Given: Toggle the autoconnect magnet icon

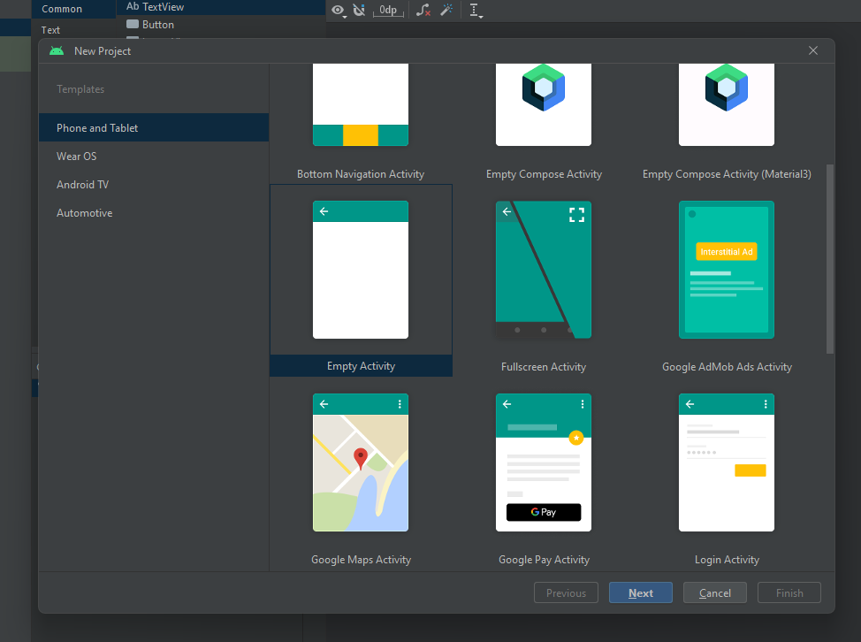Looking at the screenshot, I should [x=359, y=10].
